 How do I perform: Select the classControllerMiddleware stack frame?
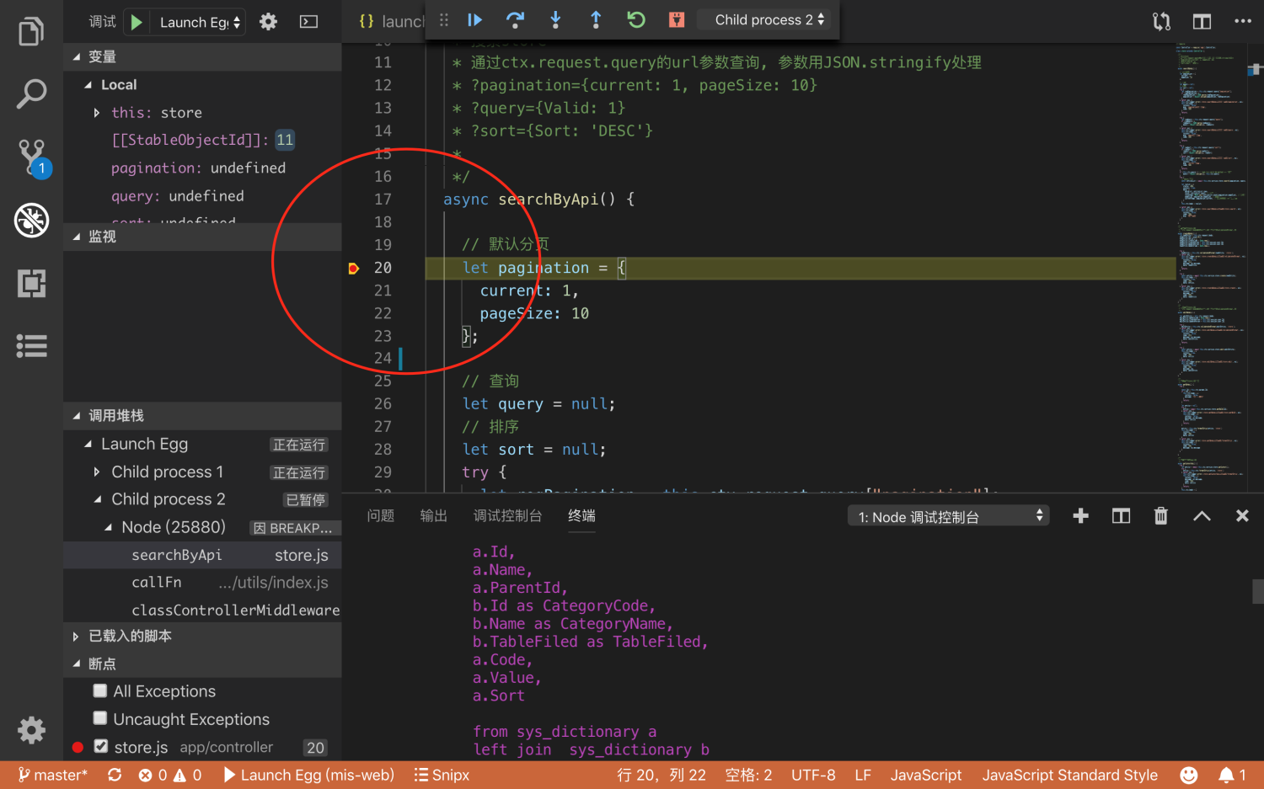pyautogui.click(x=202, y=610)
